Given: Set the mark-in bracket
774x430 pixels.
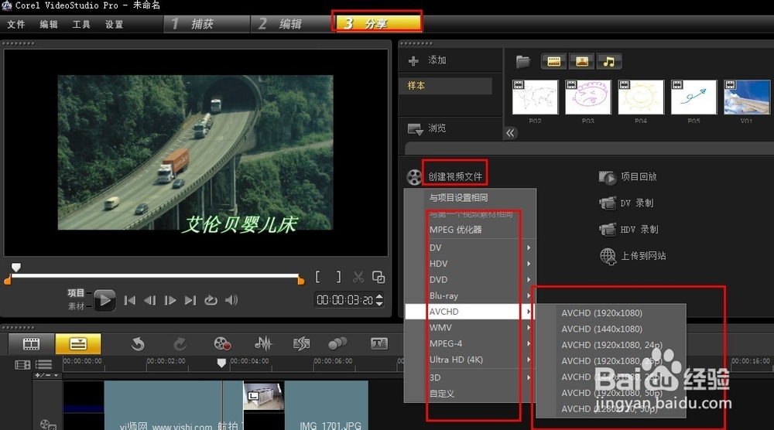Looking at the screenshot, I should point(318,278).
